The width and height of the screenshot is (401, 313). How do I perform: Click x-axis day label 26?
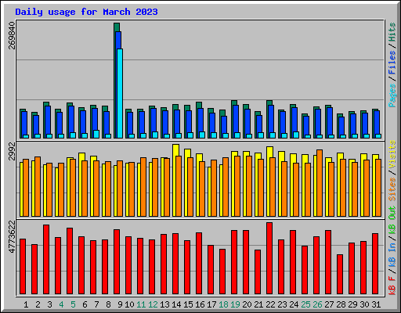(x=317, y=304)
